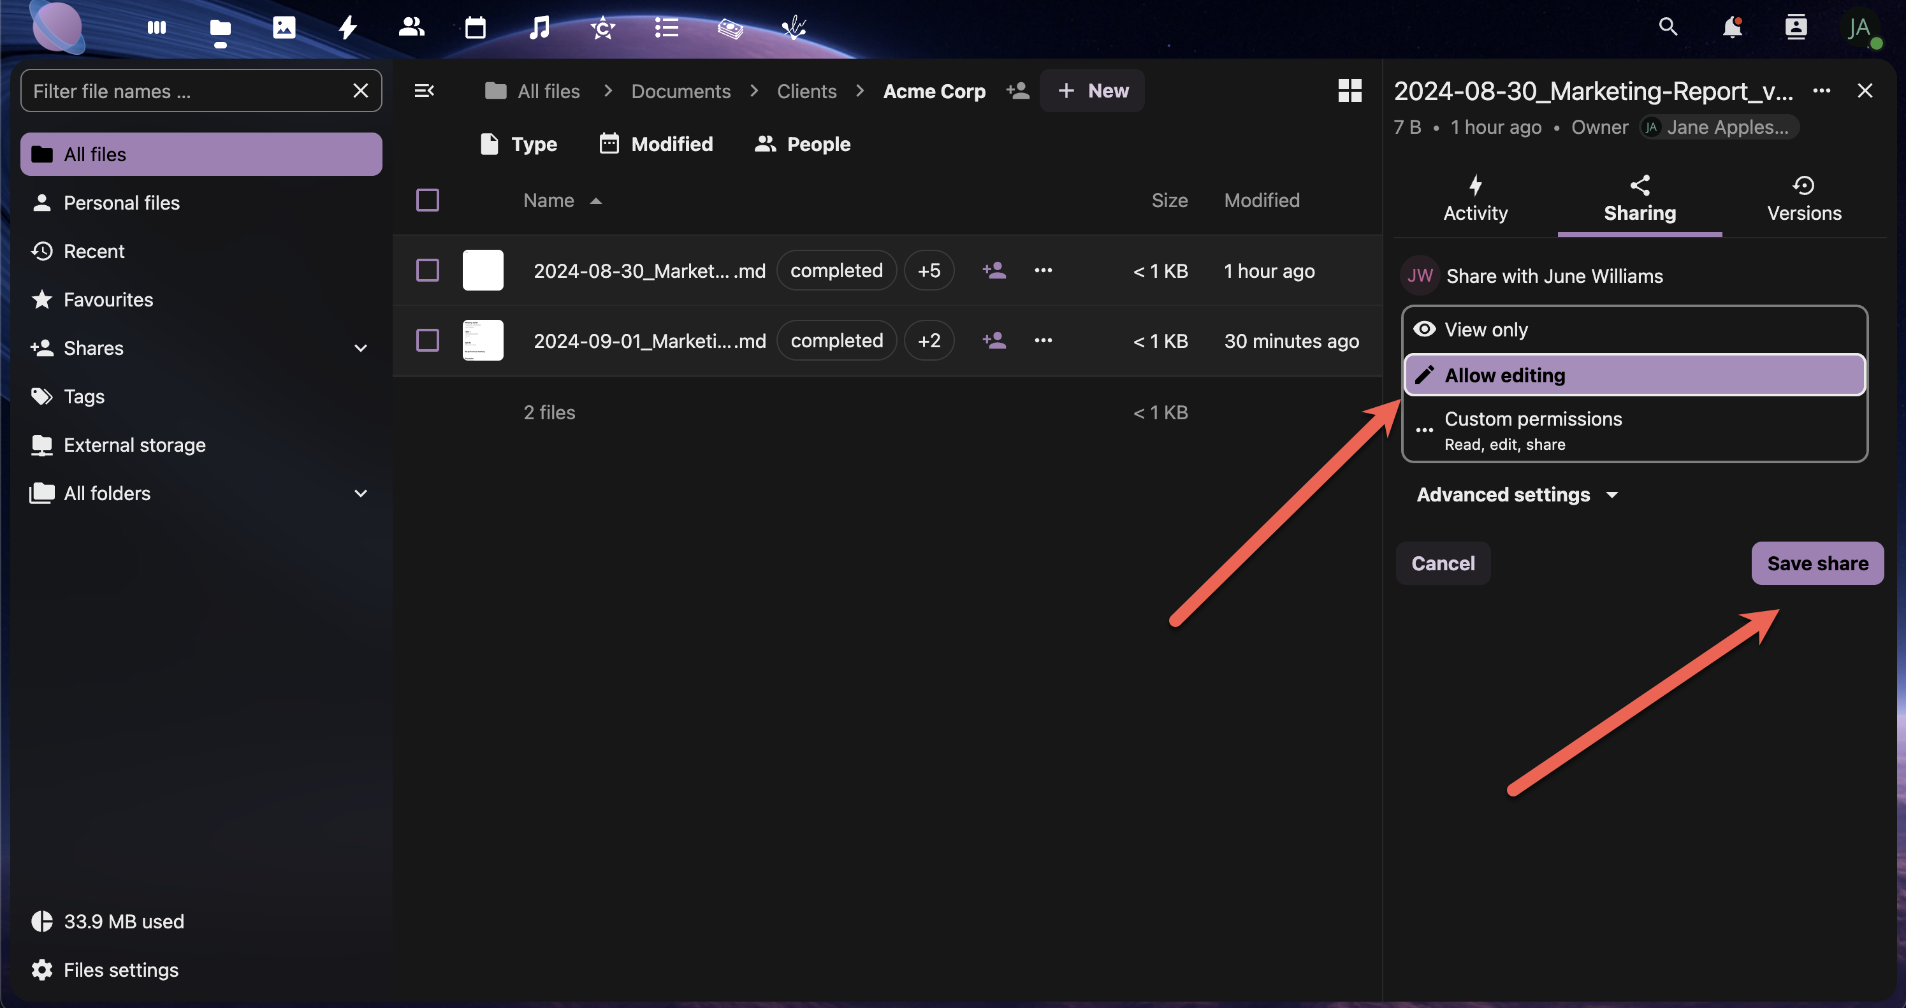1906x1008 pixels.
Task: Open the Contacts app icon
Action: 411,28
